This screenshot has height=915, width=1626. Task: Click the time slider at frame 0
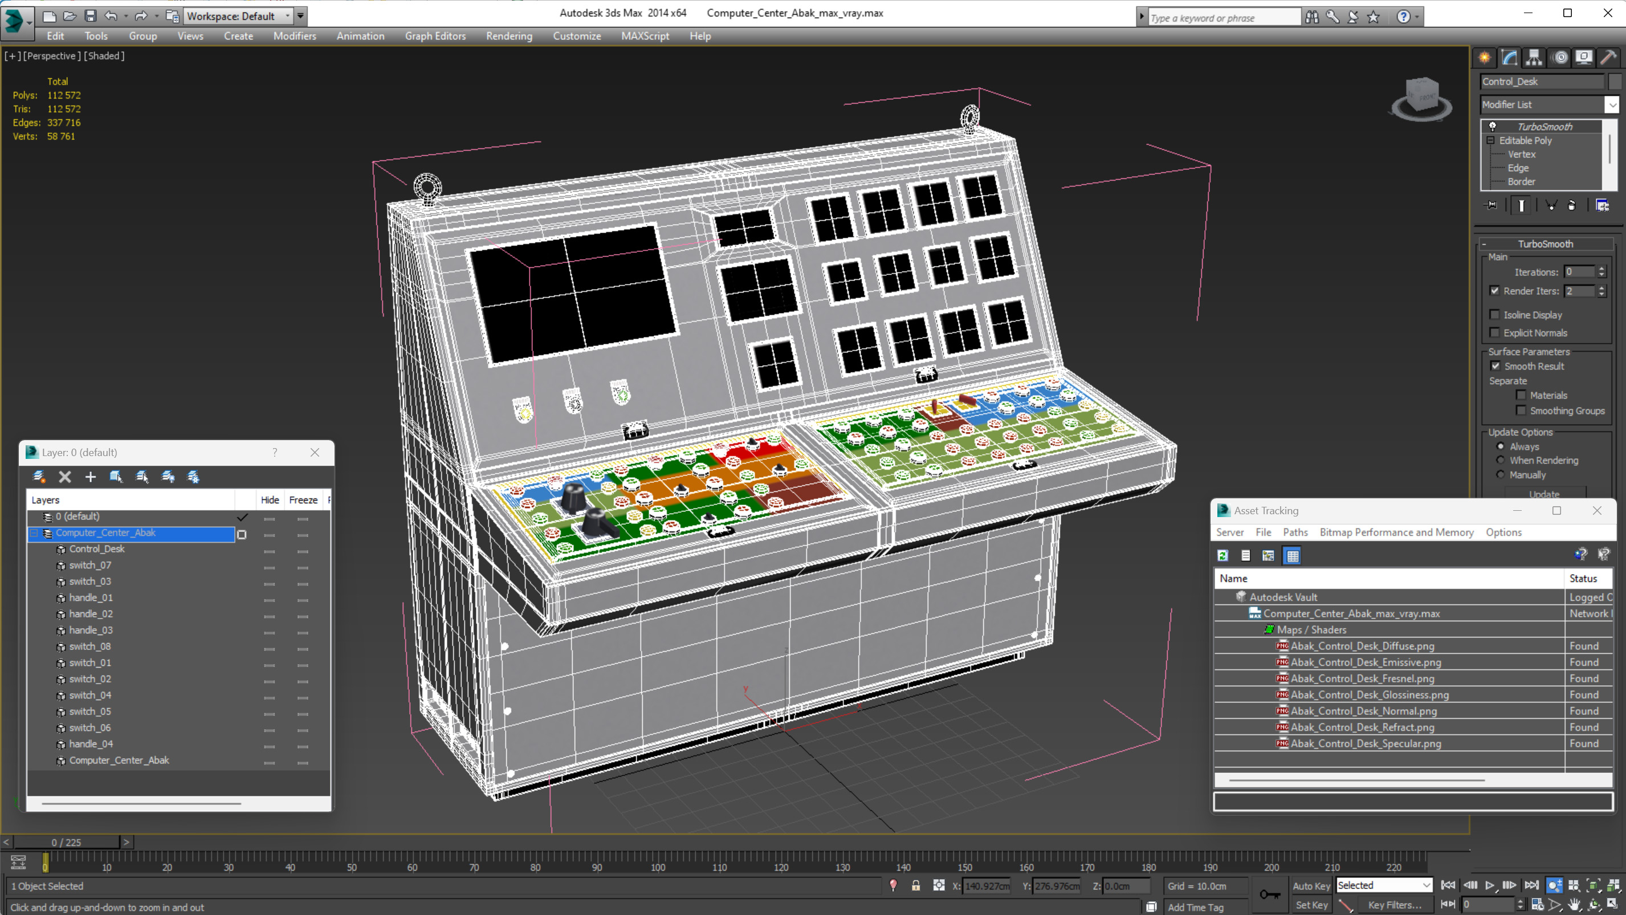coord(66,843)
